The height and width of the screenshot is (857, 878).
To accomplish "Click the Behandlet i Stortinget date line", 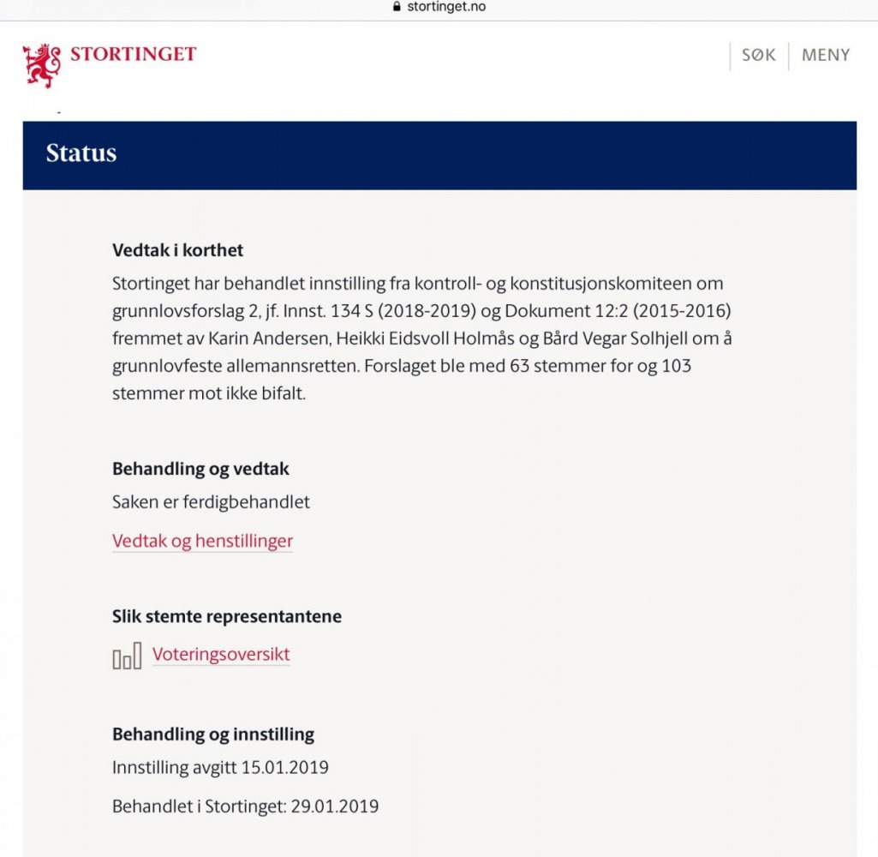I will 245,807.
